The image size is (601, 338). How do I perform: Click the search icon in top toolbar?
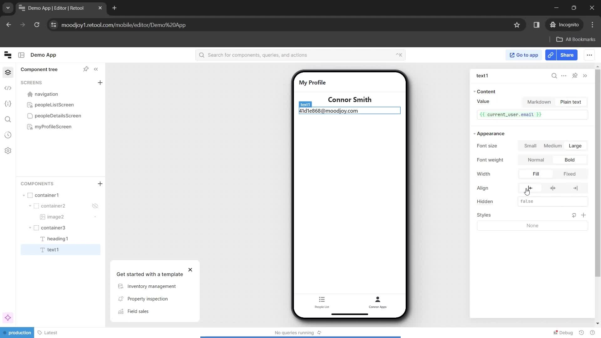202,55
